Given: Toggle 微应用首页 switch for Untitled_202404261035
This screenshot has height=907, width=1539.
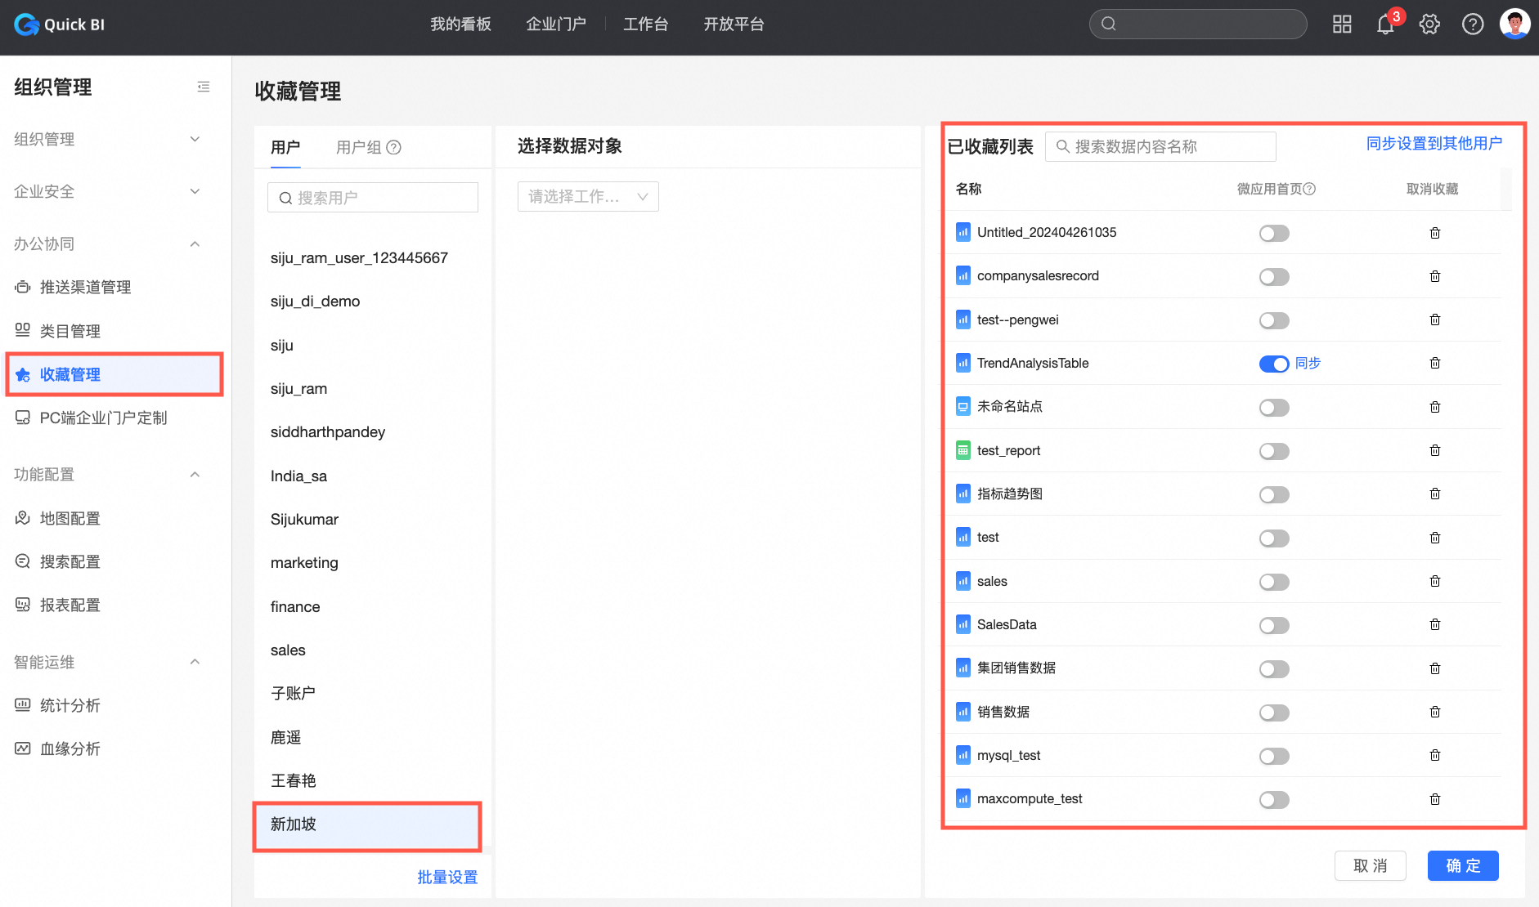Looking at the screenshot, I should tap(1274, 234).
